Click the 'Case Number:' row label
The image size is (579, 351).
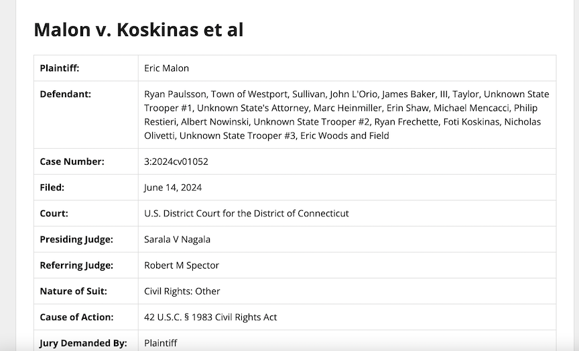point(72,161)
